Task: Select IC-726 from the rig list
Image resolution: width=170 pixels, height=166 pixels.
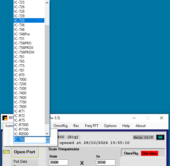Action: (29, 7)
